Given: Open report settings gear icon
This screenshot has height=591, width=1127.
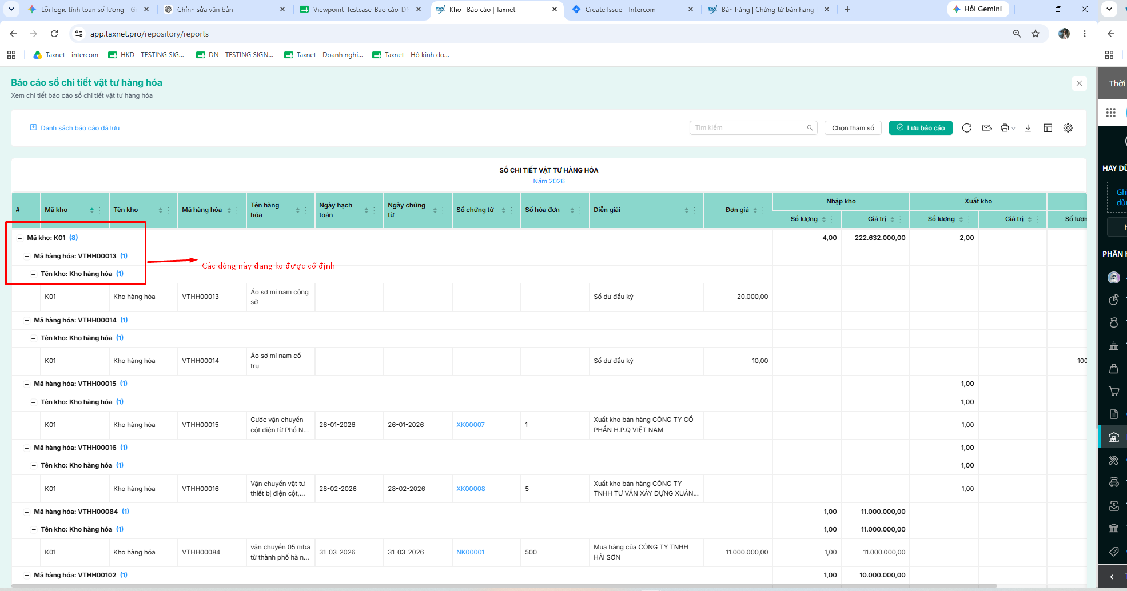Looking at the screenshot, I should tap(1068, 128).
